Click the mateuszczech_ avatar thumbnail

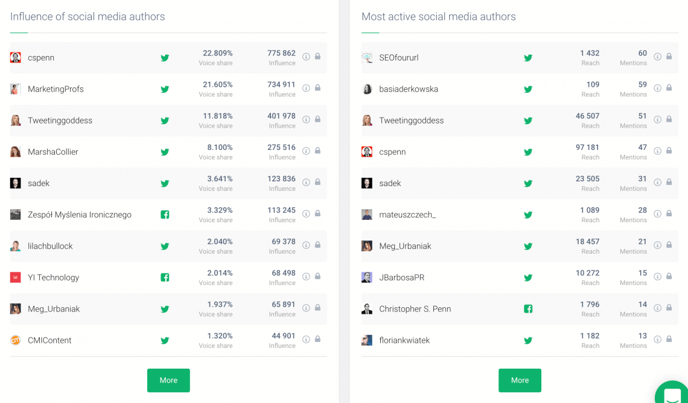pos(367,214)
